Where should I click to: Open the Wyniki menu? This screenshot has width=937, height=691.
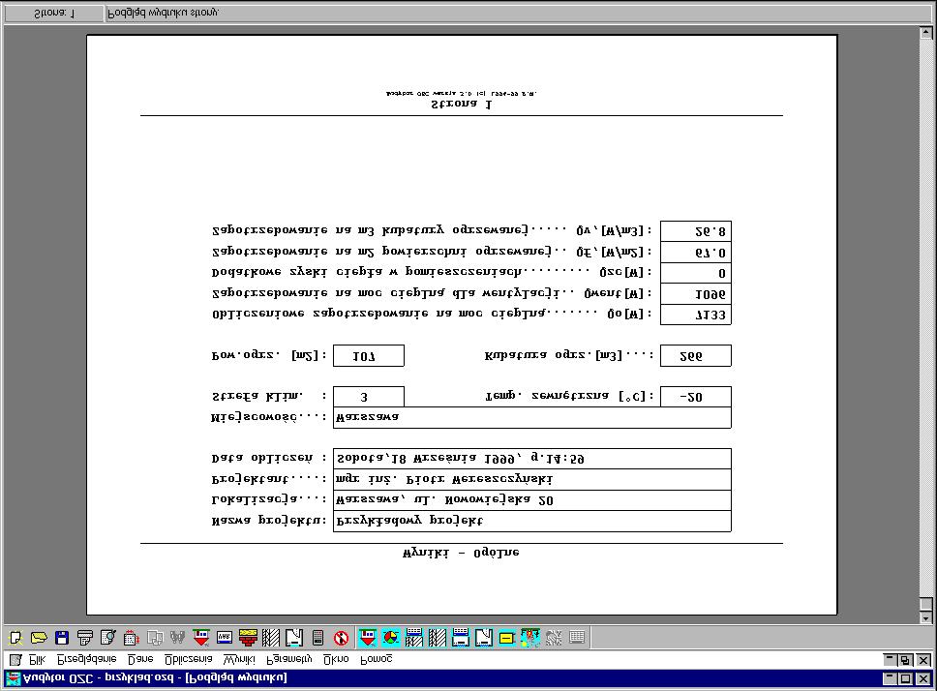pyautogui.click(x=239, y=659)
